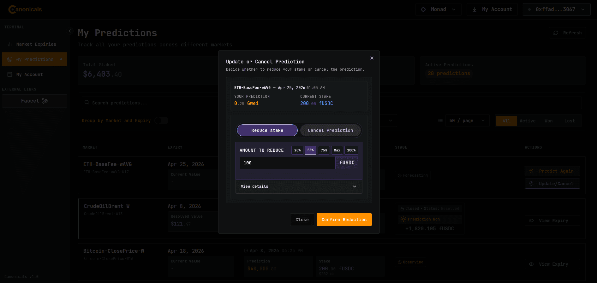Click the Canonicals logo
The height and width of the screenshot is (283, 597).
click(x=25, y=9)
